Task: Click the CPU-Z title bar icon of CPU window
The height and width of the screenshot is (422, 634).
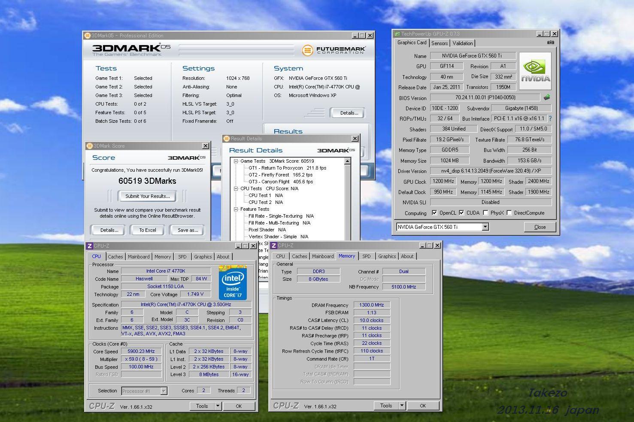Action: [x=89, y=246]
